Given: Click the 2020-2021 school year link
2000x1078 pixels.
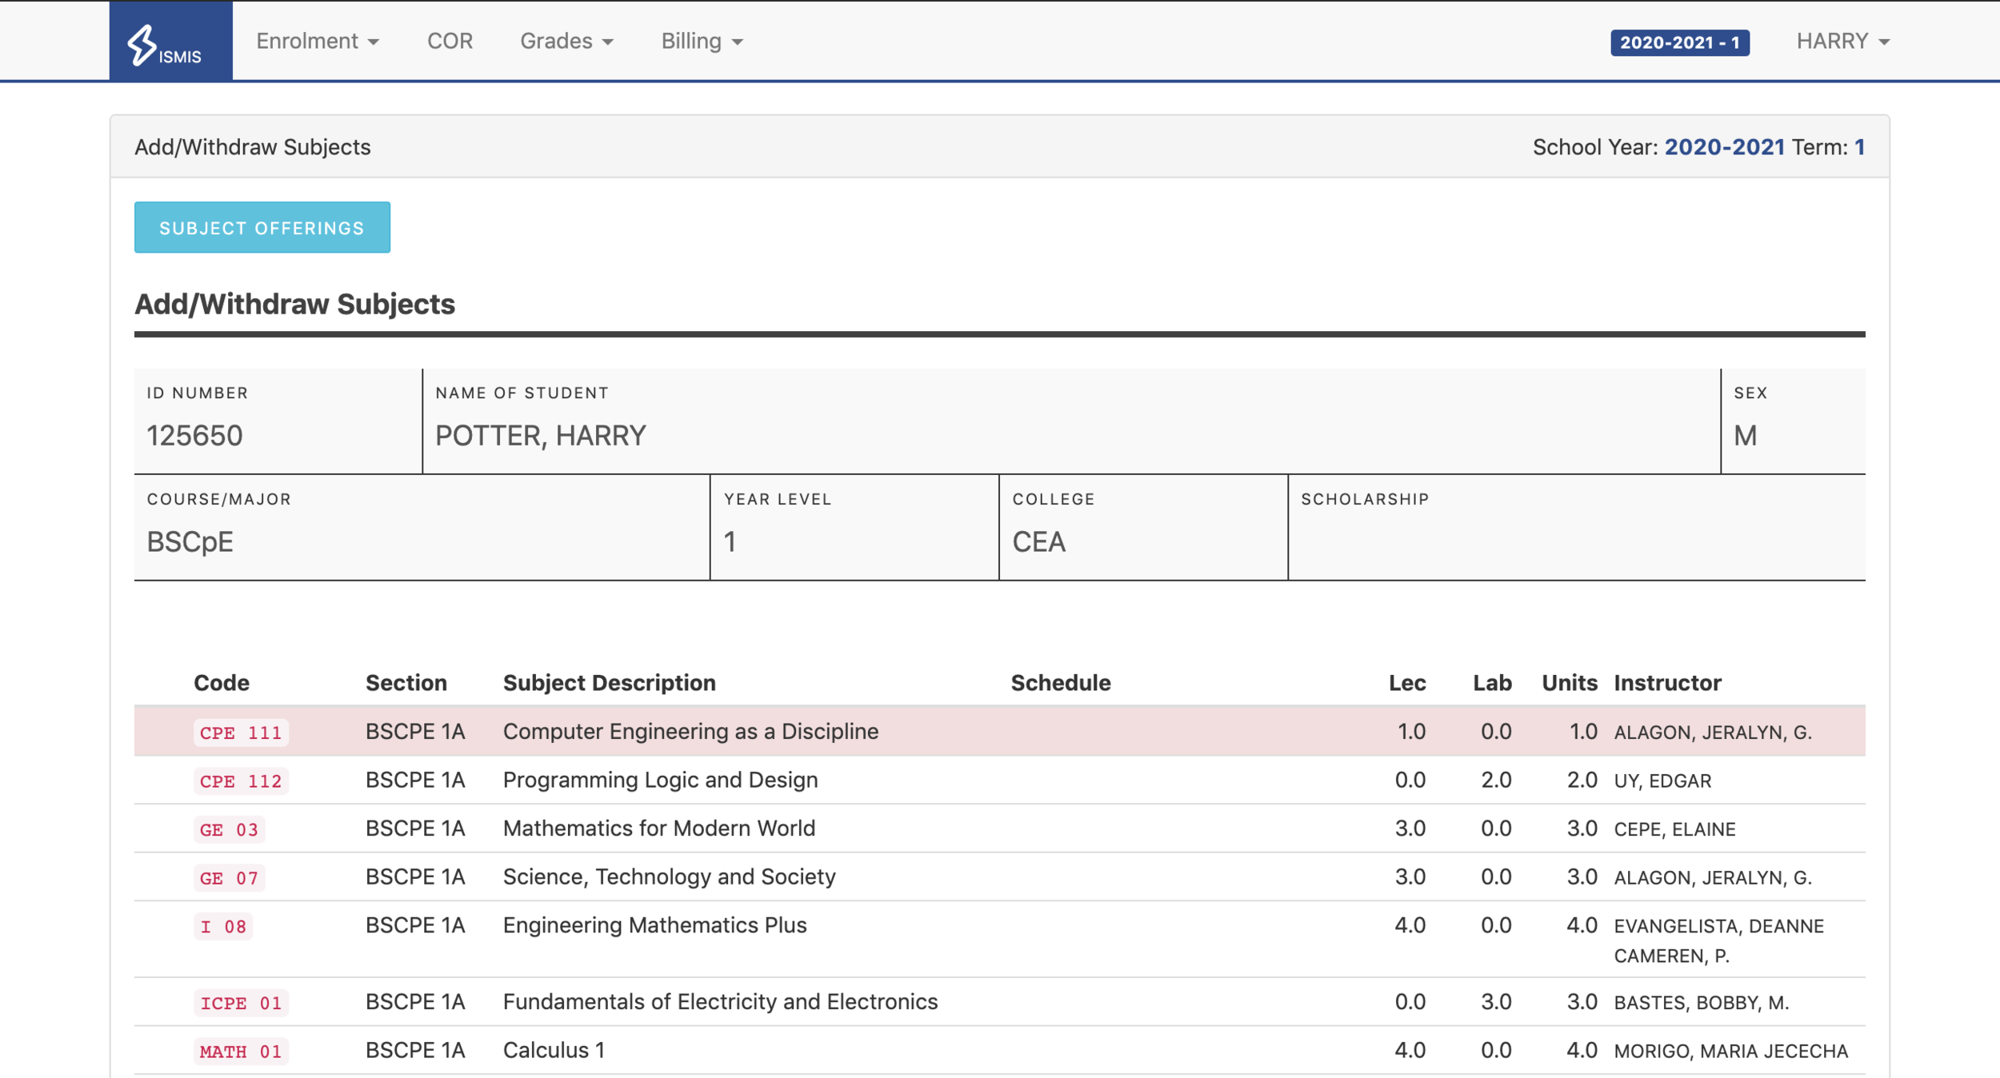Looking at the screenshot, I should (x=1724, y=147).
